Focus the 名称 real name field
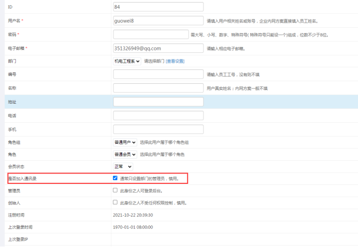This screenshot has height=247, width=358. (158, 88)
